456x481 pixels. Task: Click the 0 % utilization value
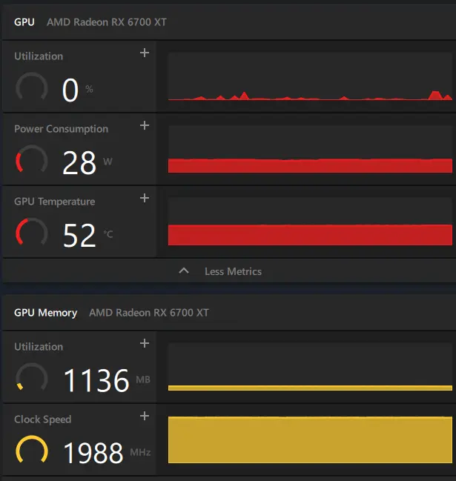(78, 90)
